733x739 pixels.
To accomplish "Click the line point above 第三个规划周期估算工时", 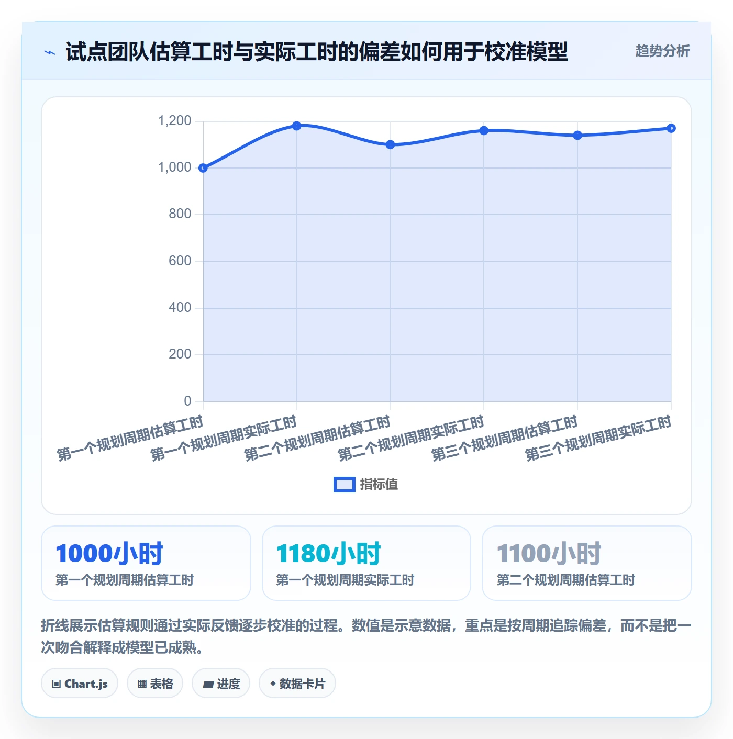I will [x=577, y=135].
